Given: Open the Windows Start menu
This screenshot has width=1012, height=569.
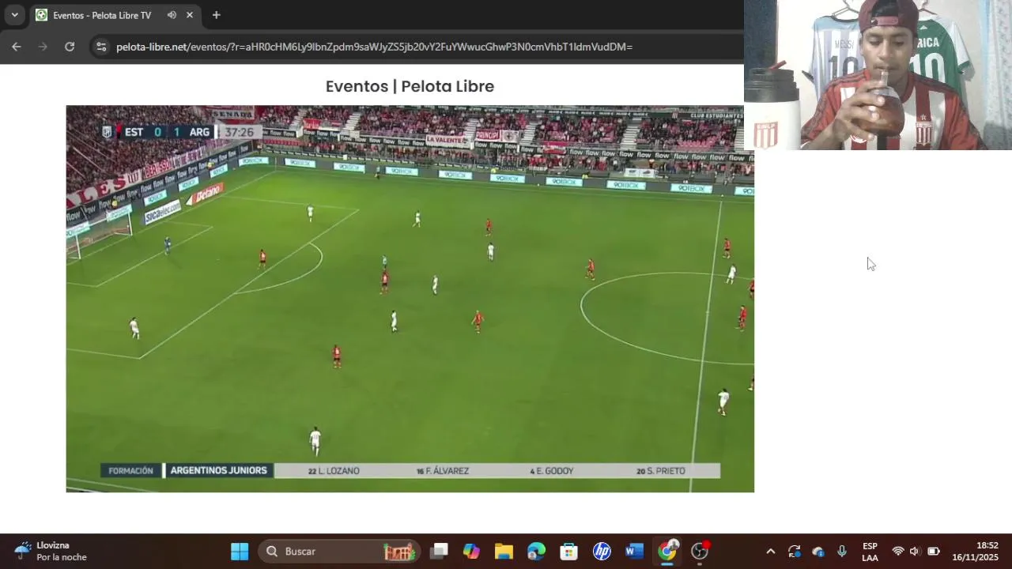Looking at the screenshot, I should [x=240, y=552].
